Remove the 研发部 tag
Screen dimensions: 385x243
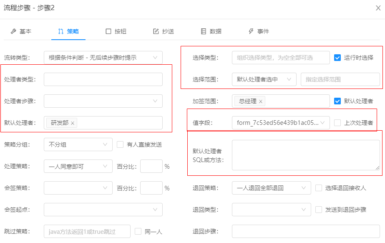click(x=73, y=123)
